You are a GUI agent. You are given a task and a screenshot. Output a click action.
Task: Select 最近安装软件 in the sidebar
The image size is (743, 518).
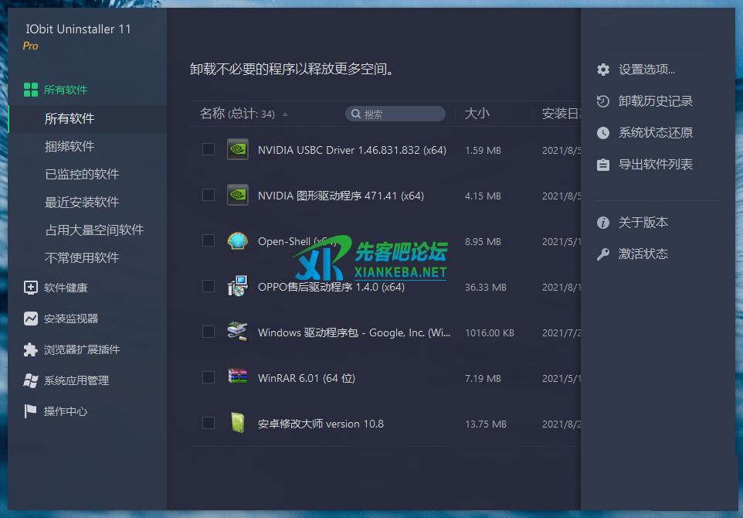82,202
